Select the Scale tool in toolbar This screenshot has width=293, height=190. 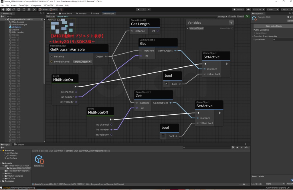tap(19, 9)
